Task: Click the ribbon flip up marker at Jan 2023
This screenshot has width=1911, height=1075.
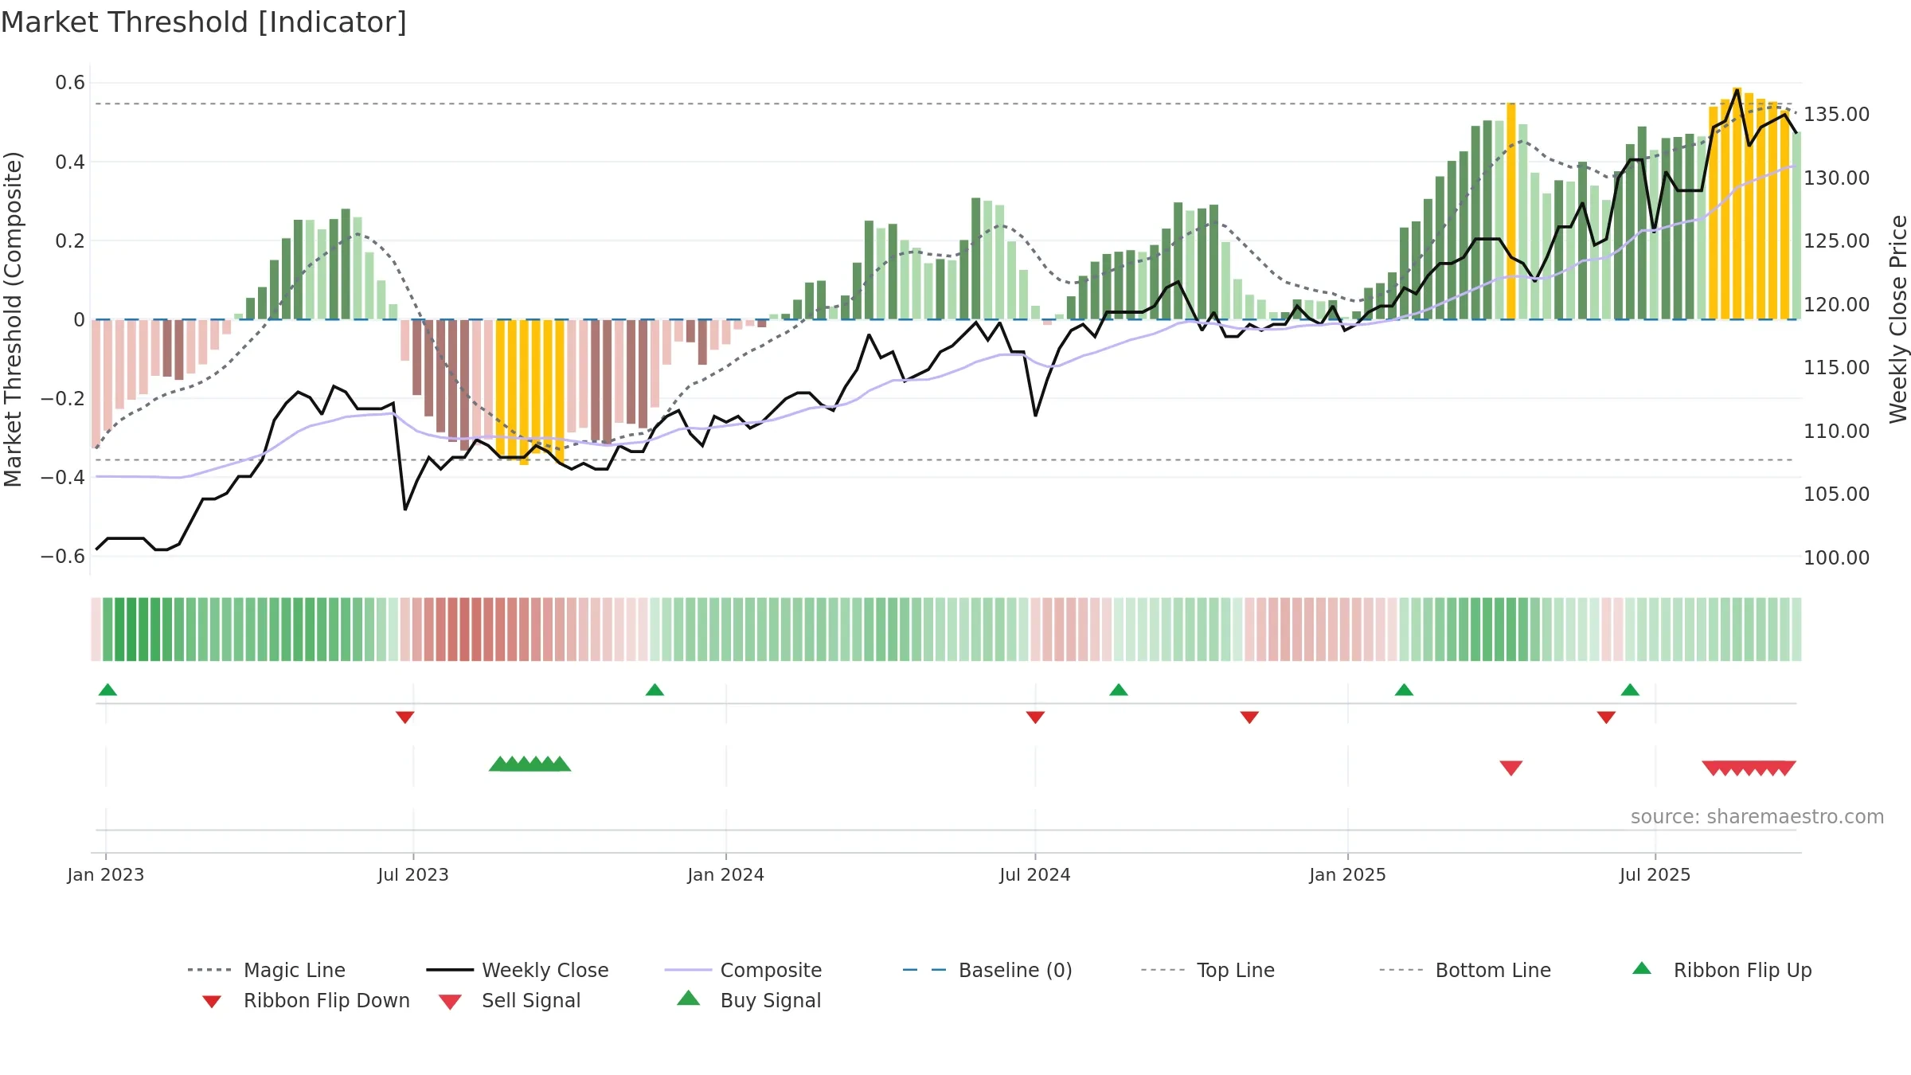Action: tap(107, 690)
